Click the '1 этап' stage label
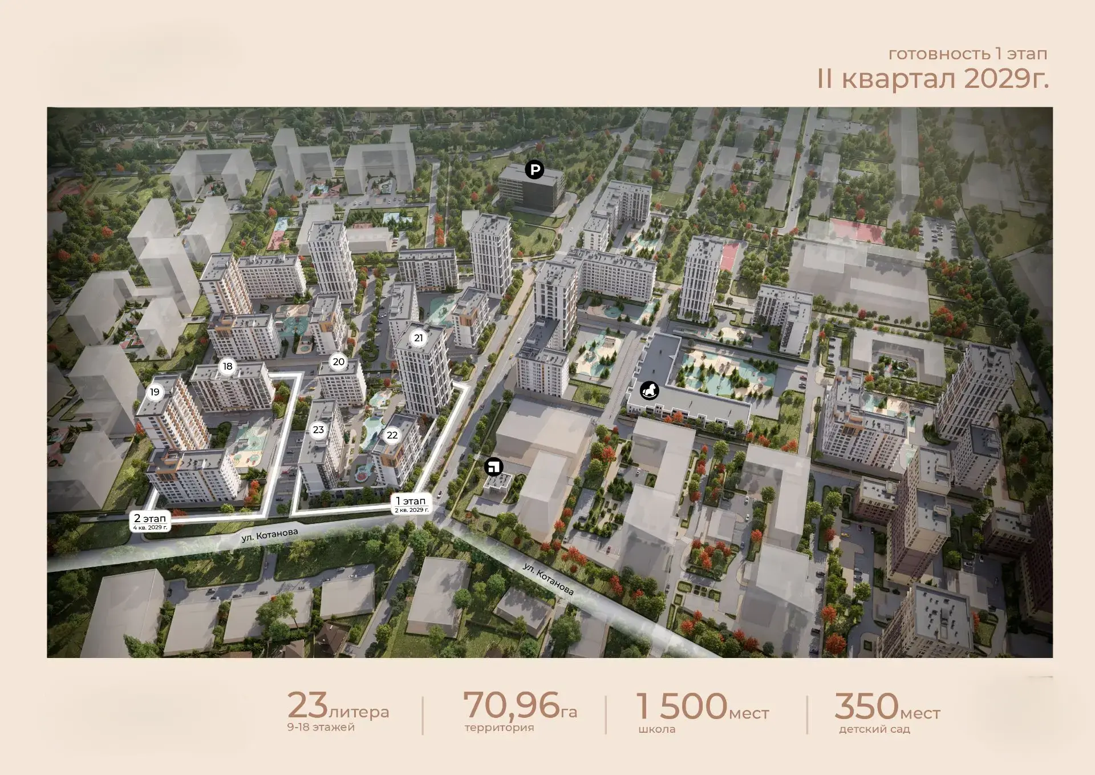 411,504
